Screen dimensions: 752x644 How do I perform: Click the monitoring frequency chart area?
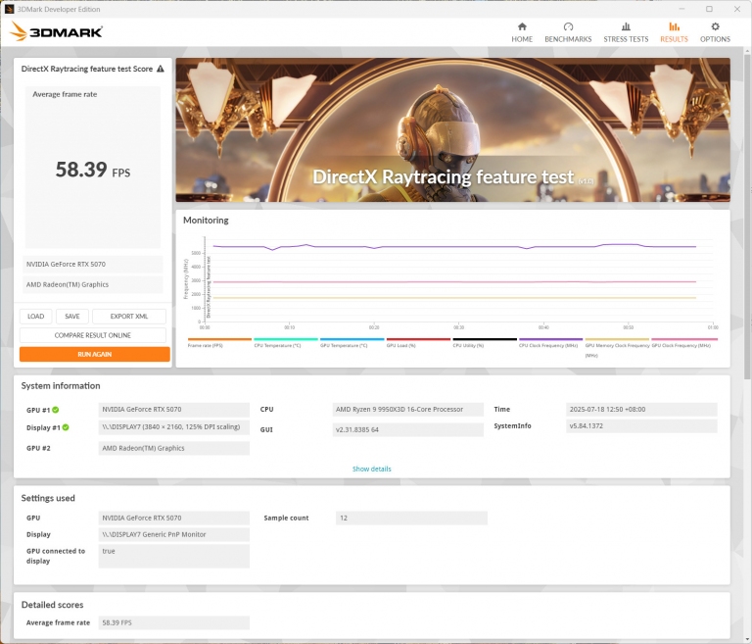[x=459, y=279]
